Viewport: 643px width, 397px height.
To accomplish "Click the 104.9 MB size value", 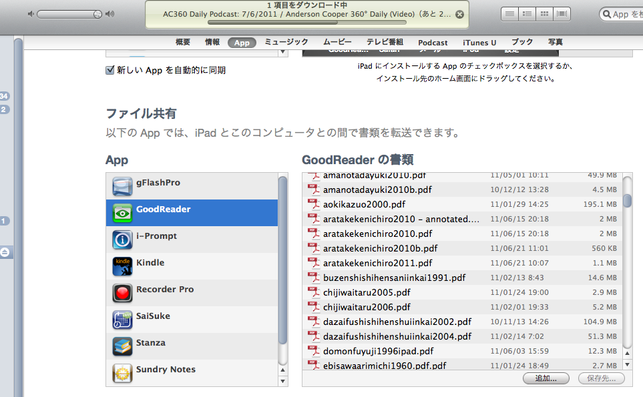I will pos(600,322).
